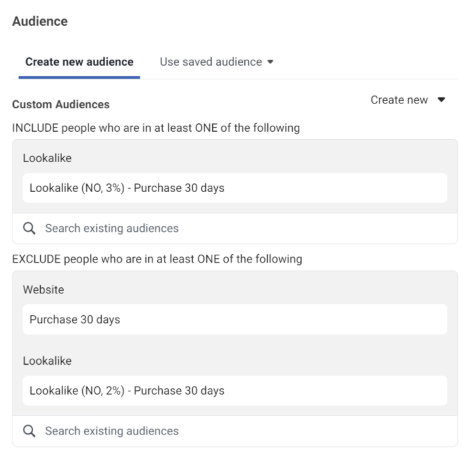473x454 pixels.
Task: Click the search magnifier icon in EXCLUDE section
Action: point(29,431)
